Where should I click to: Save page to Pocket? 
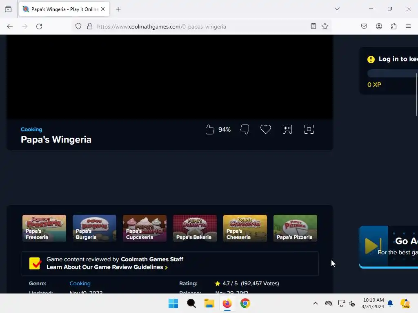click(x=364, y=26)
